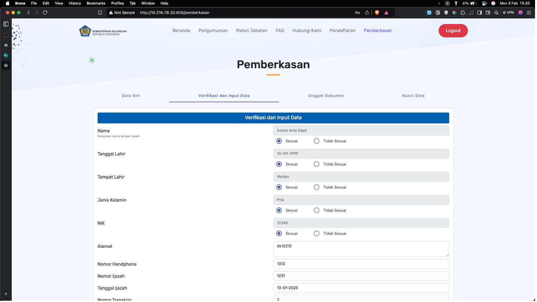Open the Brave Rewards triangle icon
The width and height of the screenshot is (537, 302).
click(x=386, y=12)
